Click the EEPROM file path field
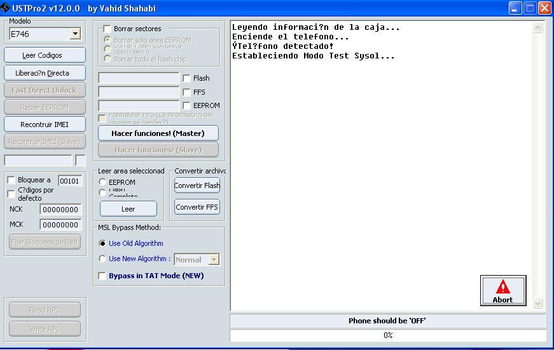 coord(139,105)
